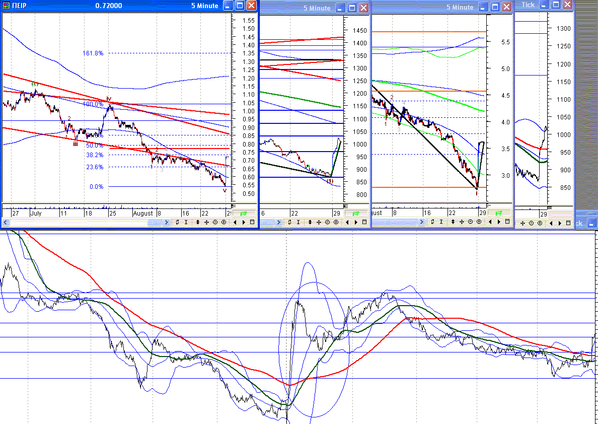The height and width of the screenshot is (424, 598).
Task: Click the green flag in second chart window
Action: tap(356, 214)
